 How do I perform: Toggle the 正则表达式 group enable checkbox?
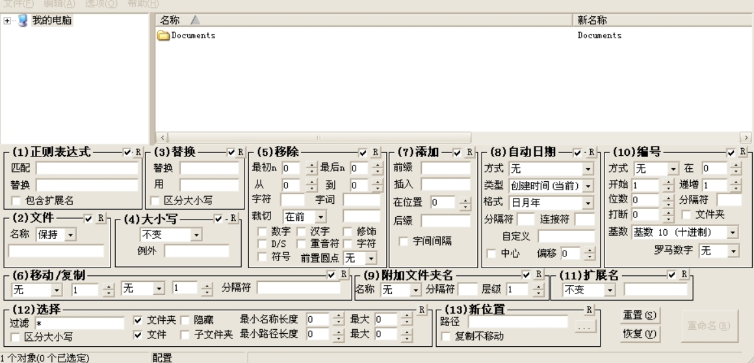[127, 152]
